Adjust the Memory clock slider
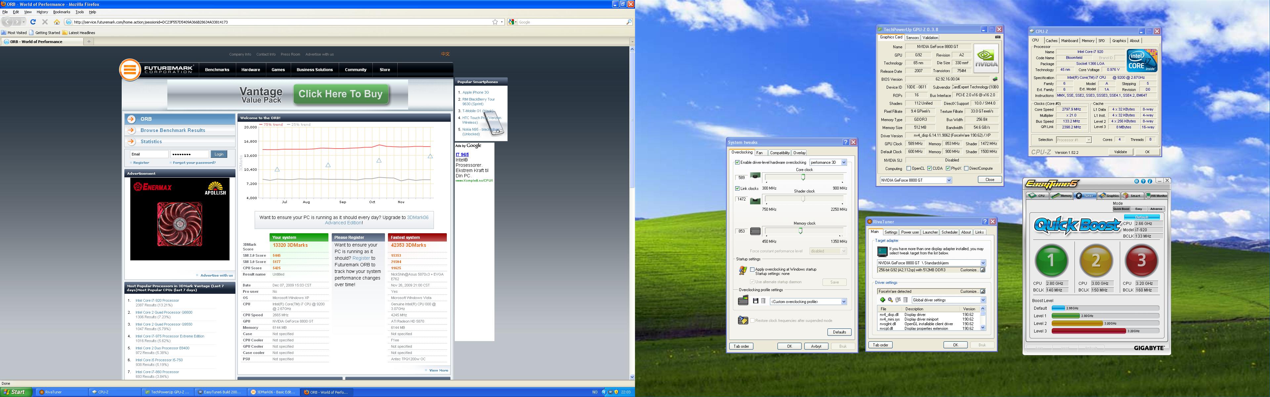The height and width of the screenshot is (397, 1270). point(801,231)
